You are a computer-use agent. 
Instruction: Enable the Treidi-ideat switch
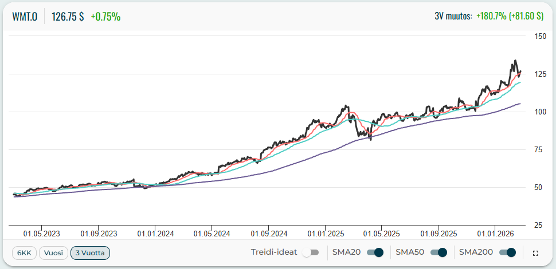click(x=310, y=252)
